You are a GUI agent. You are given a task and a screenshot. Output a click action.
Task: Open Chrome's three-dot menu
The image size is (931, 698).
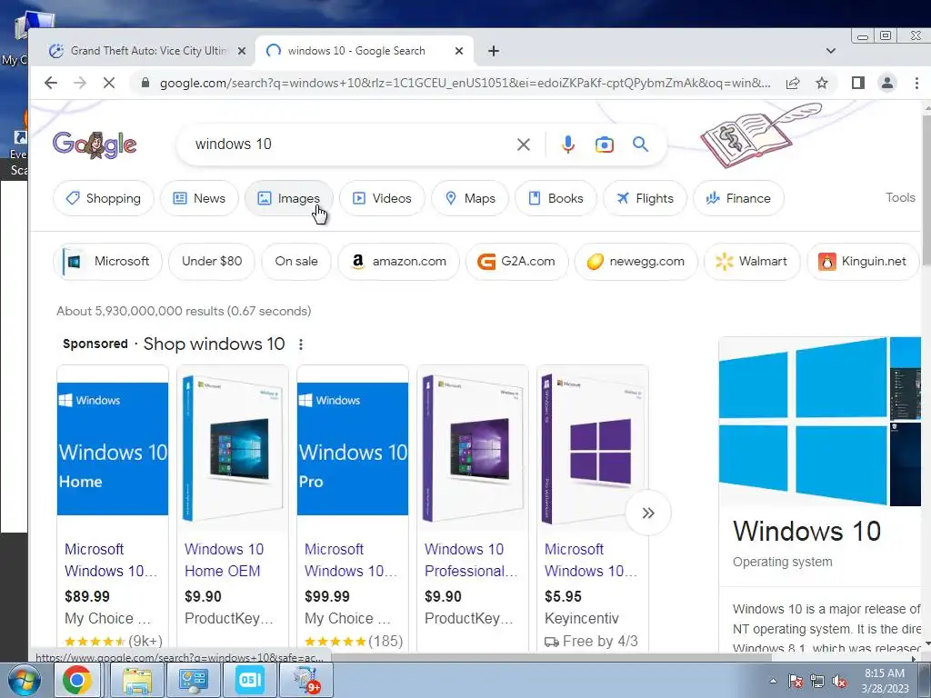[x=916, y=83]
